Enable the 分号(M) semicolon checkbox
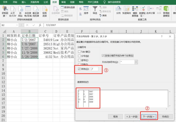This screenshot has width=176, height=122. 79,56
